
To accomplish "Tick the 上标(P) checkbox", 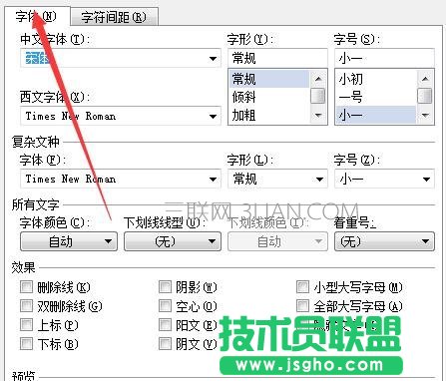I will point(27,325).
